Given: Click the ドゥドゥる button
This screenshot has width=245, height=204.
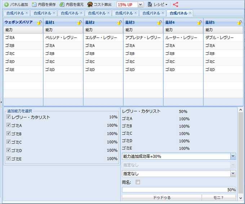Looking at the screenshot, I should pos(162,198).
